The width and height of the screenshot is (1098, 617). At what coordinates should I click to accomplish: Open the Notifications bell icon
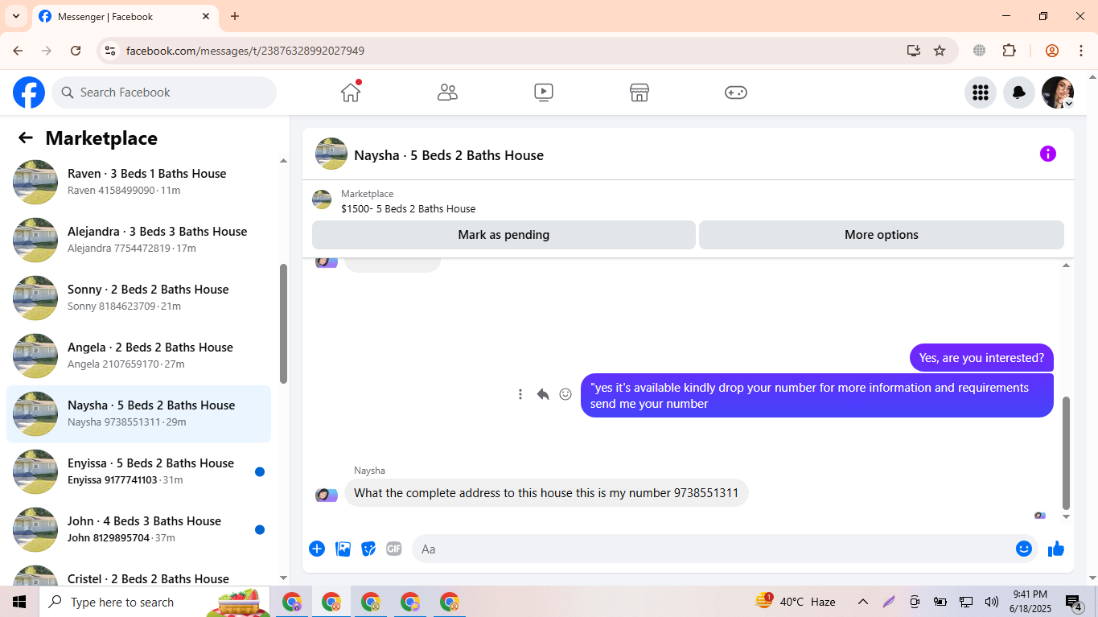point(1018,93)
